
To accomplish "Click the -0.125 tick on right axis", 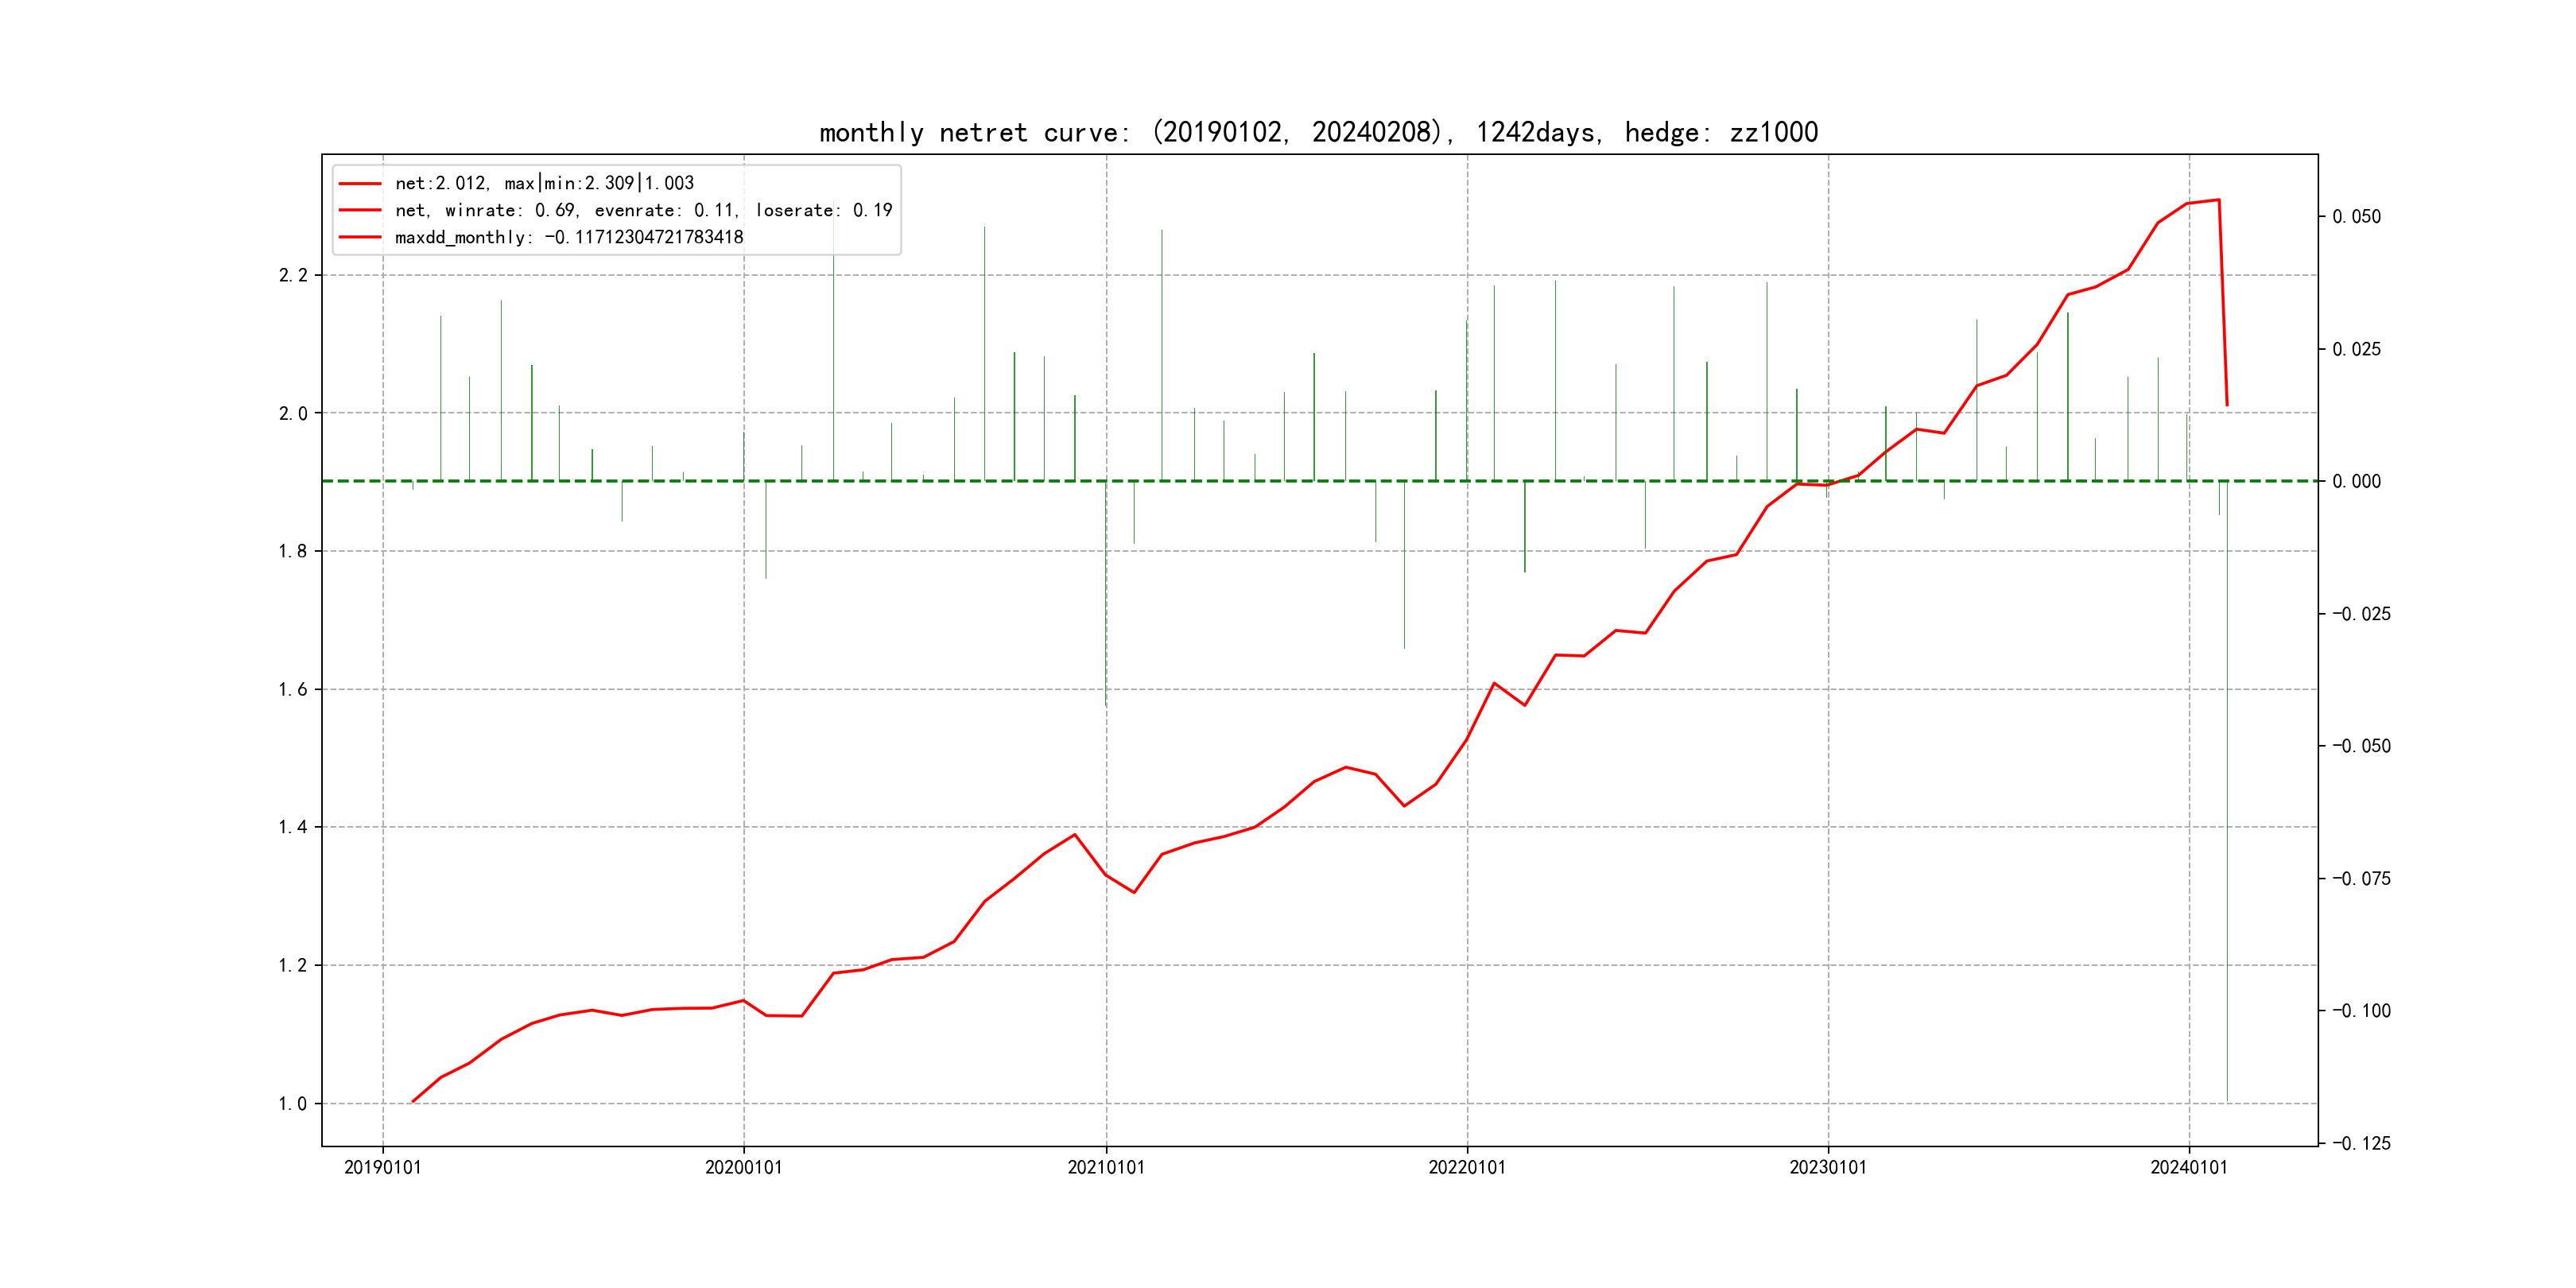I will point(2361,1143).
